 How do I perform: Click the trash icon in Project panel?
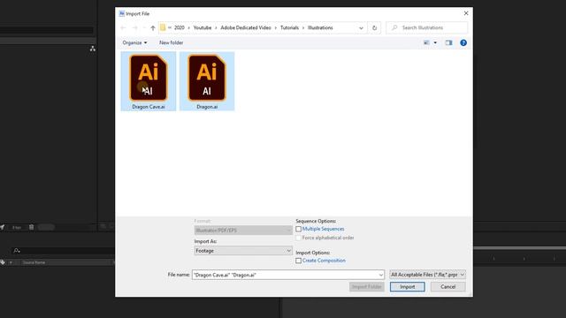point(32,227)
